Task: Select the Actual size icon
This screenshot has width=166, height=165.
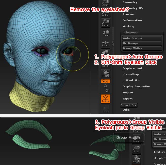Action: click(x=105, y=14)
